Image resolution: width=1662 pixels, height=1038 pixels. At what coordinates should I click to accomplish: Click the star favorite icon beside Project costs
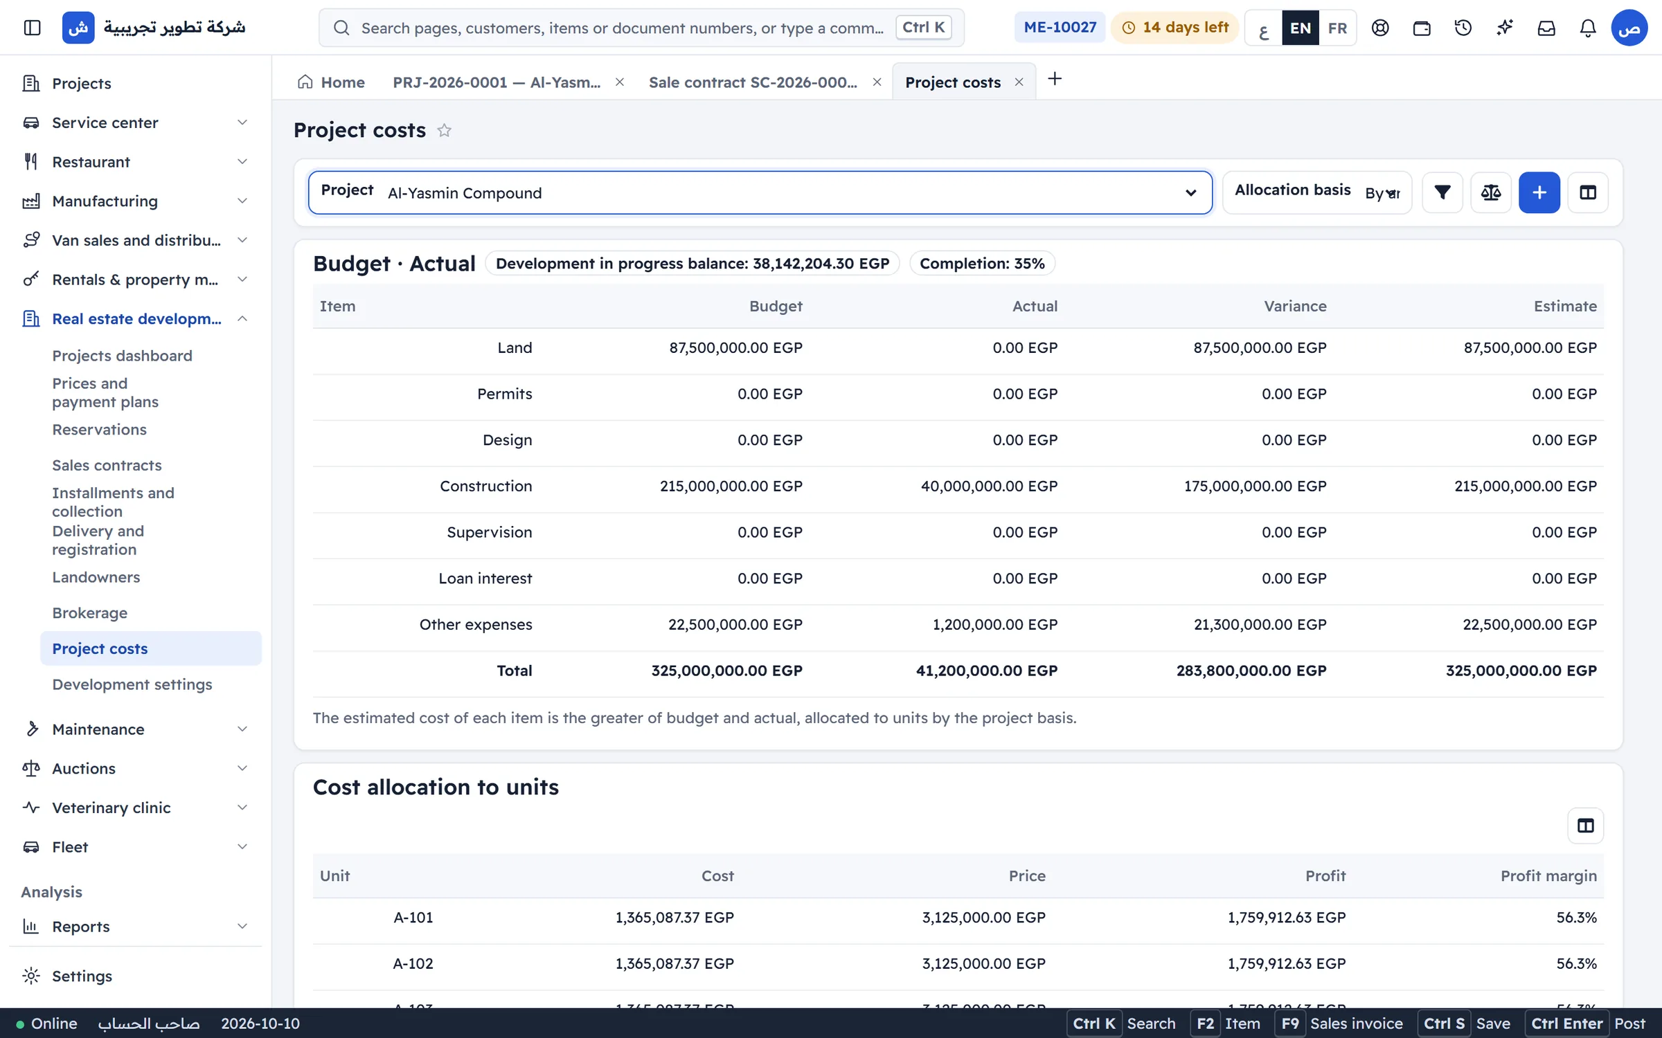pos(445,130)
